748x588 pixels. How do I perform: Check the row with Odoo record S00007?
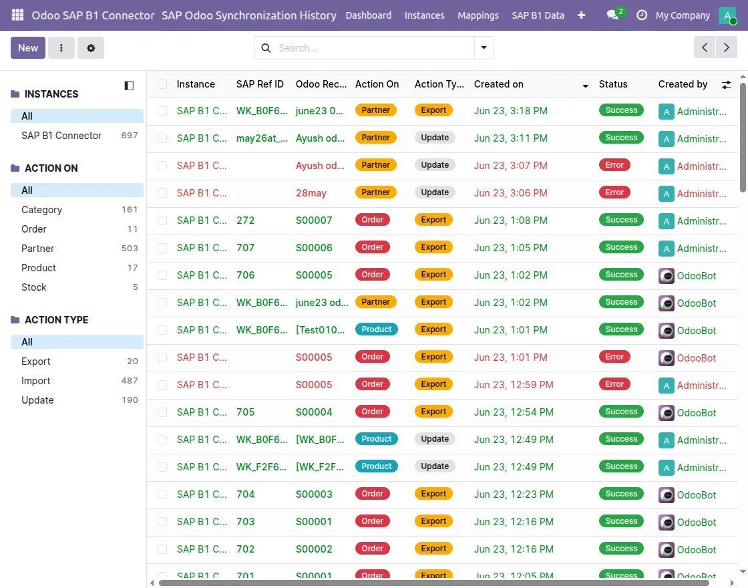162,220
